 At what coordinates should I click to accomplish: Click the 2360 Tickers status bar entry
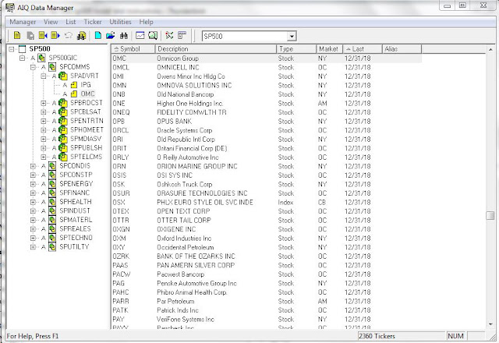point(401,336)
